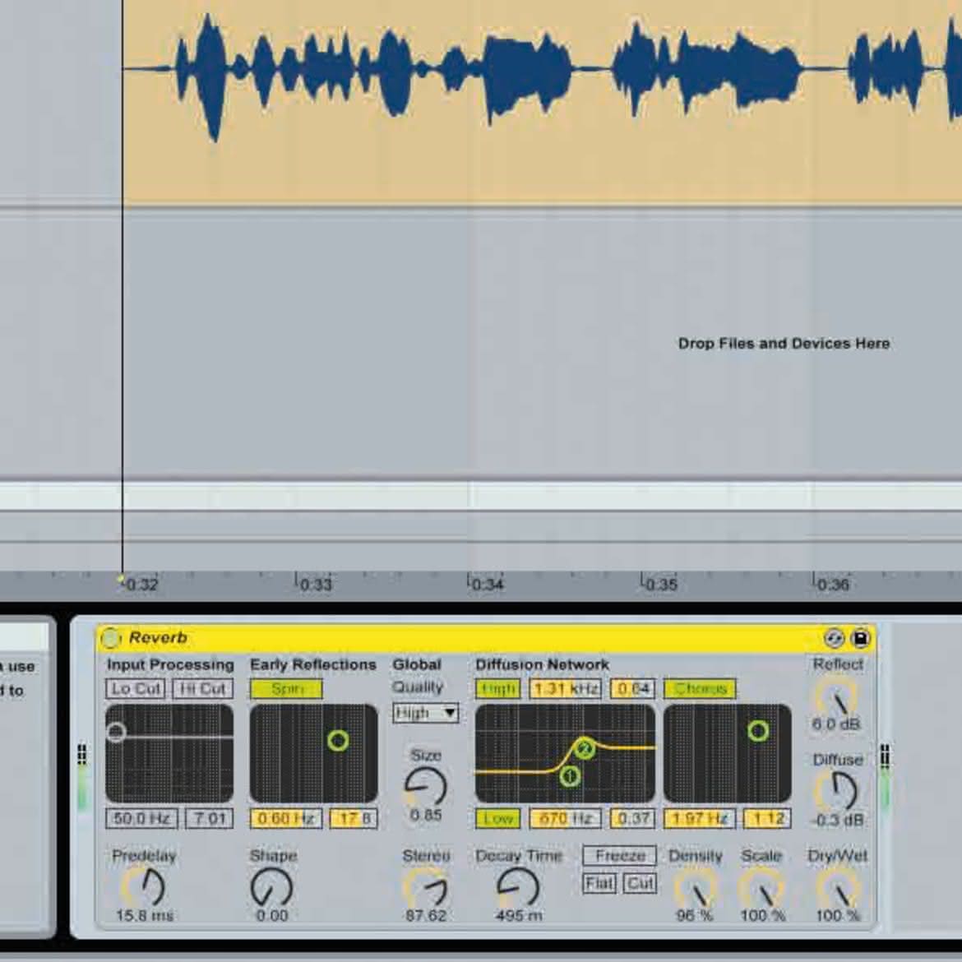Image resolution: width=962 pixels, height=962 pixels.
Task: Click the Flat button
Action: pyautogui.click(x=599, y=883)
